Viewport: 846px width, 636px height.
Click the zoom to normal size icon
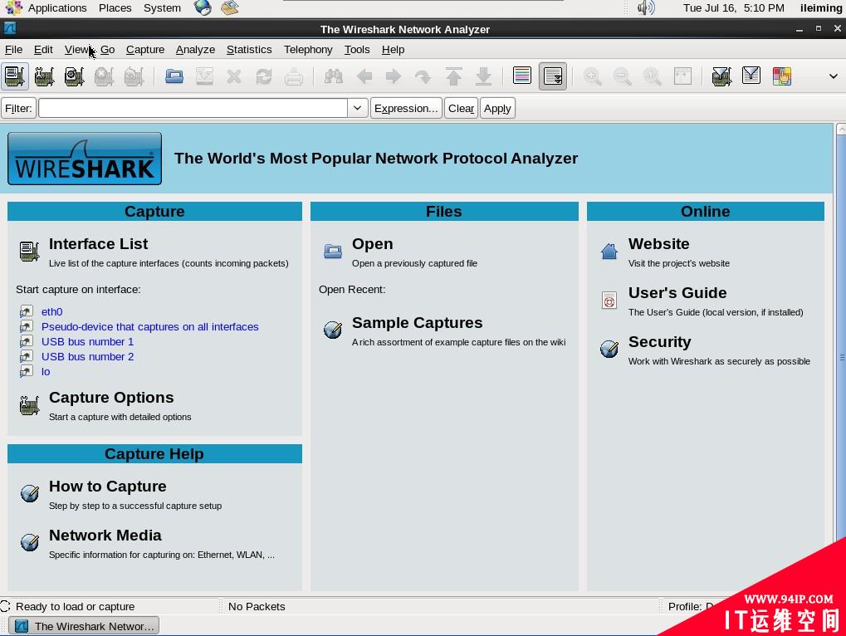653,76
